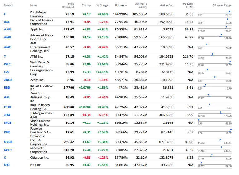Viewport: 239px width, 175px height.
Task: Select the market cap 671.395B
Action: 166,142
